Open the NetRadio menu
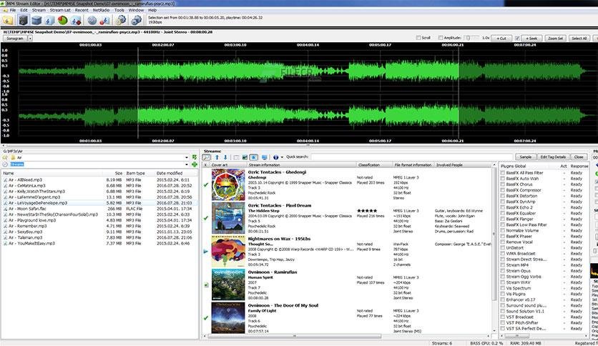The height and width of the screenshot is (346, 598). tap(101, 10)
